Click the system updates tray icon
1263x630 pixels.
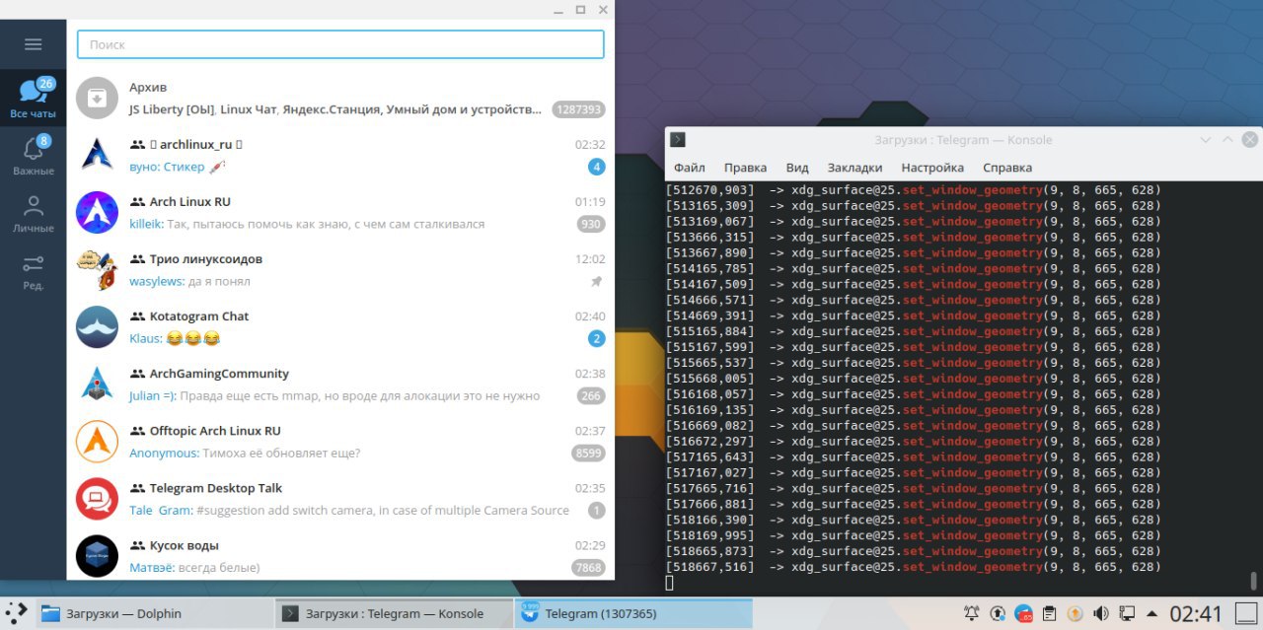point(998,613)
